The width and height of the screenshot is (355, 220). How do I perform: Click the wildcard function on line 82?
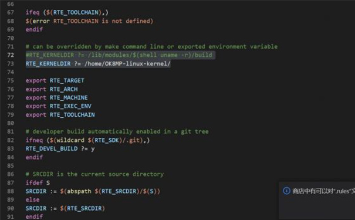pyautogui.click(x=70, y=140)
